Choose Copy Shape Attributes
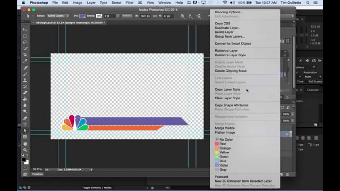The height and width of the screenshot is (191, 340). point(231,105)
